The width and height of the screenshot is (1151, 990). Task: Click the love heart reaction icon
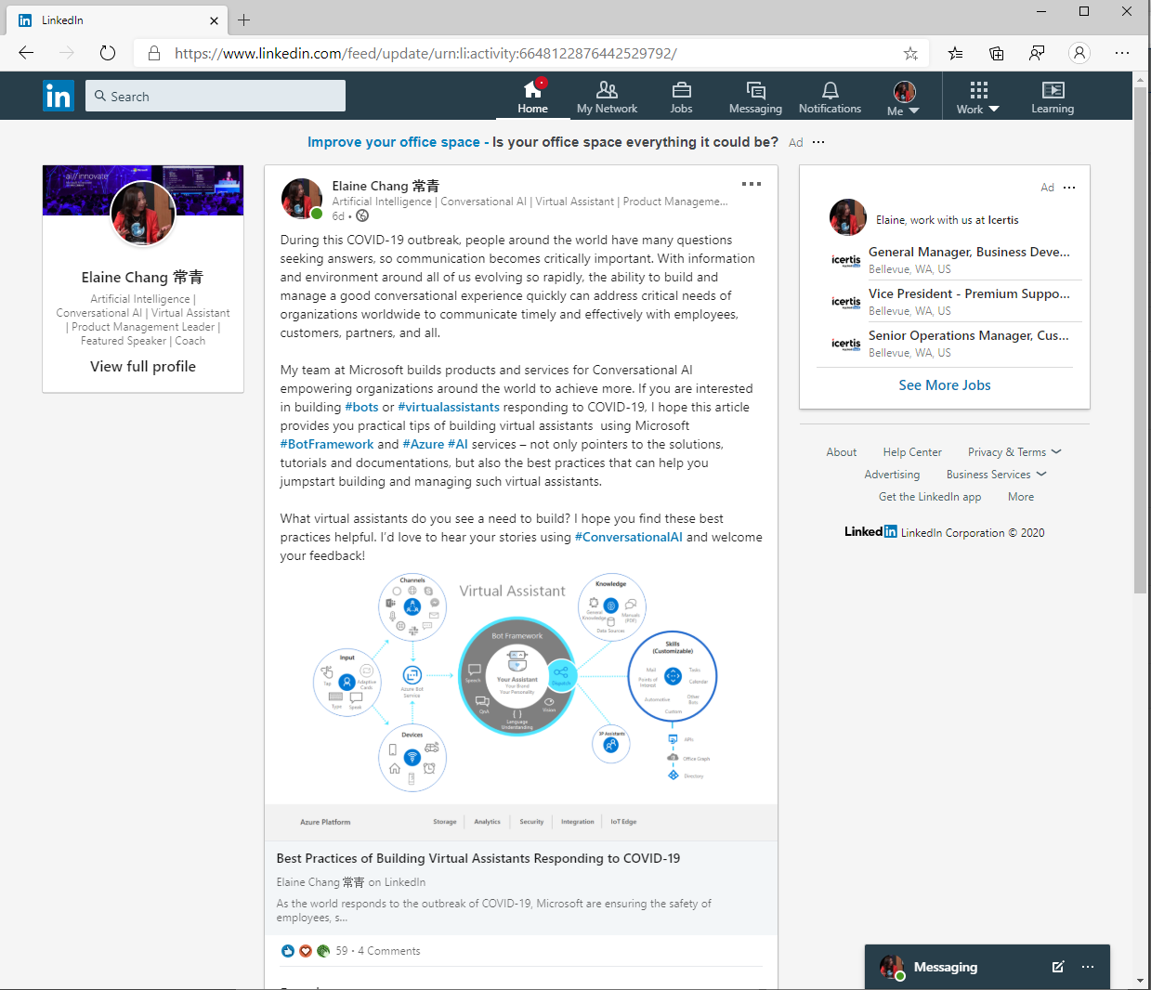click(x=306, y=950)
